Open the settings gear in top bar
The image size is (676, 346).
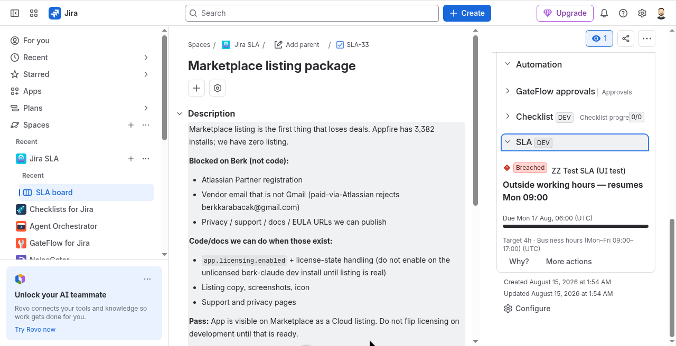click(x=642, y=13)
